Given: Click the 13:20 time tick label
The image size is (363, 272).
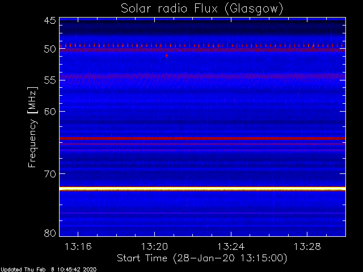Looking at the screenshot, I should 154,246.
